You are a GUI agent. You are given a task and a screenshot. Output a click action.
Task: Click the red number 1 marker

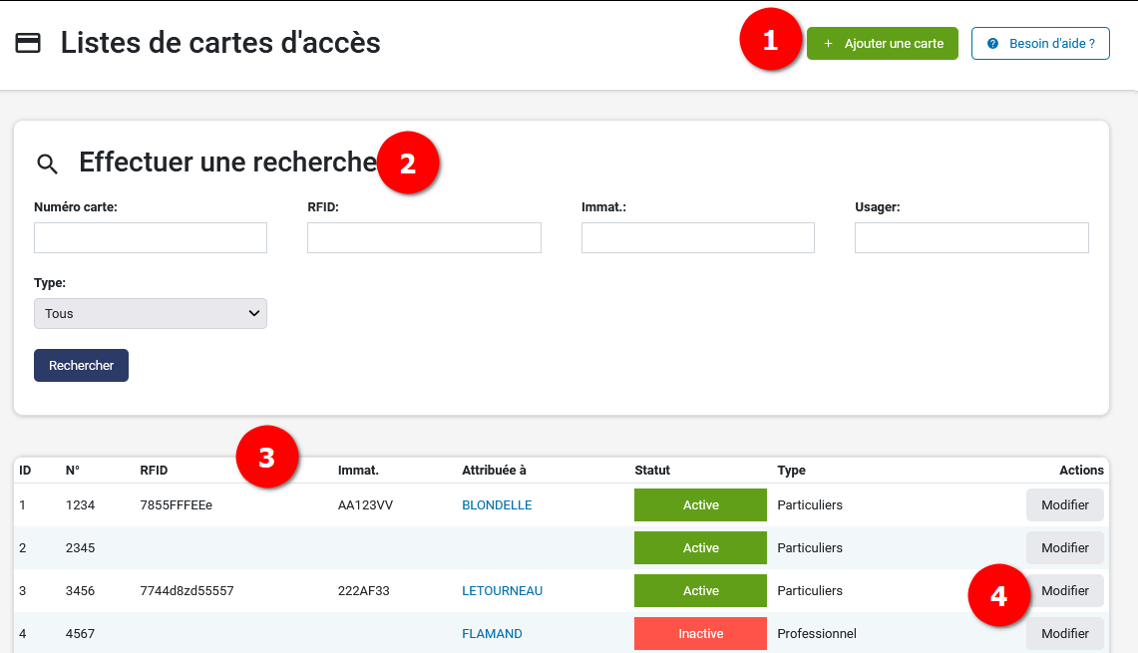[x=770, y=41]
